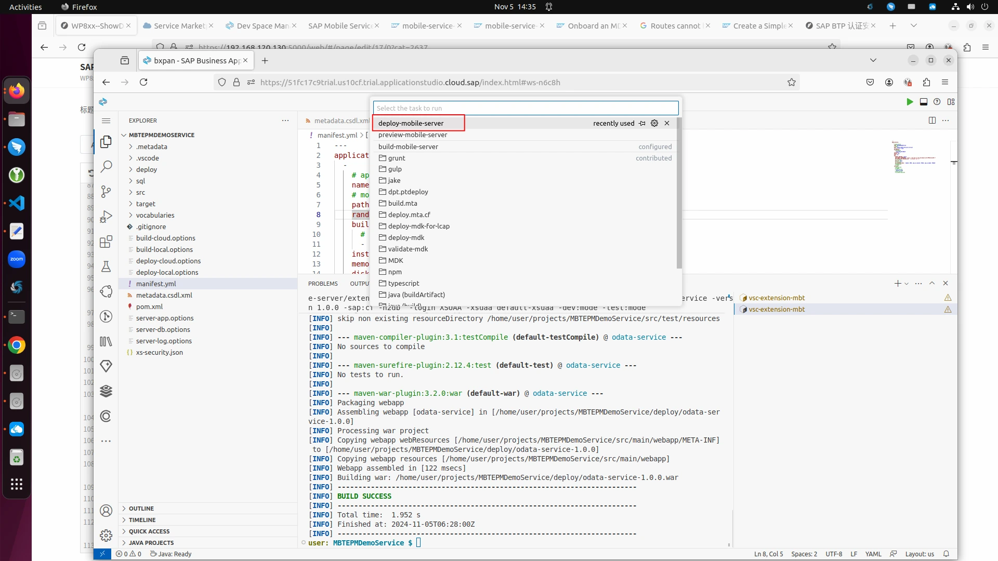998x561 pixels.
Task: Open the deploy-mdk task folder
Action: (524, 237)
